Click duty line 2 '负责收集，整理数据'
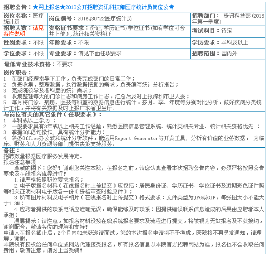269x256 pixels. [x=91, y=85]
